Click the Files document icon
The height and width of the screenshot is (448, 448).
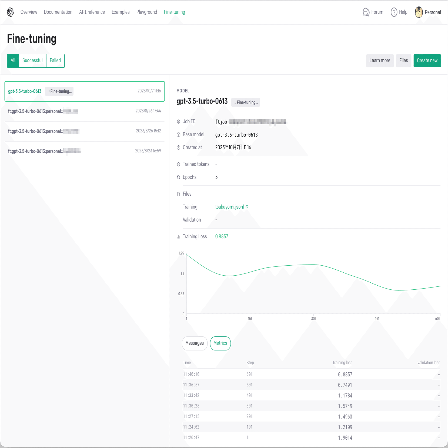[x=178, y=194]
